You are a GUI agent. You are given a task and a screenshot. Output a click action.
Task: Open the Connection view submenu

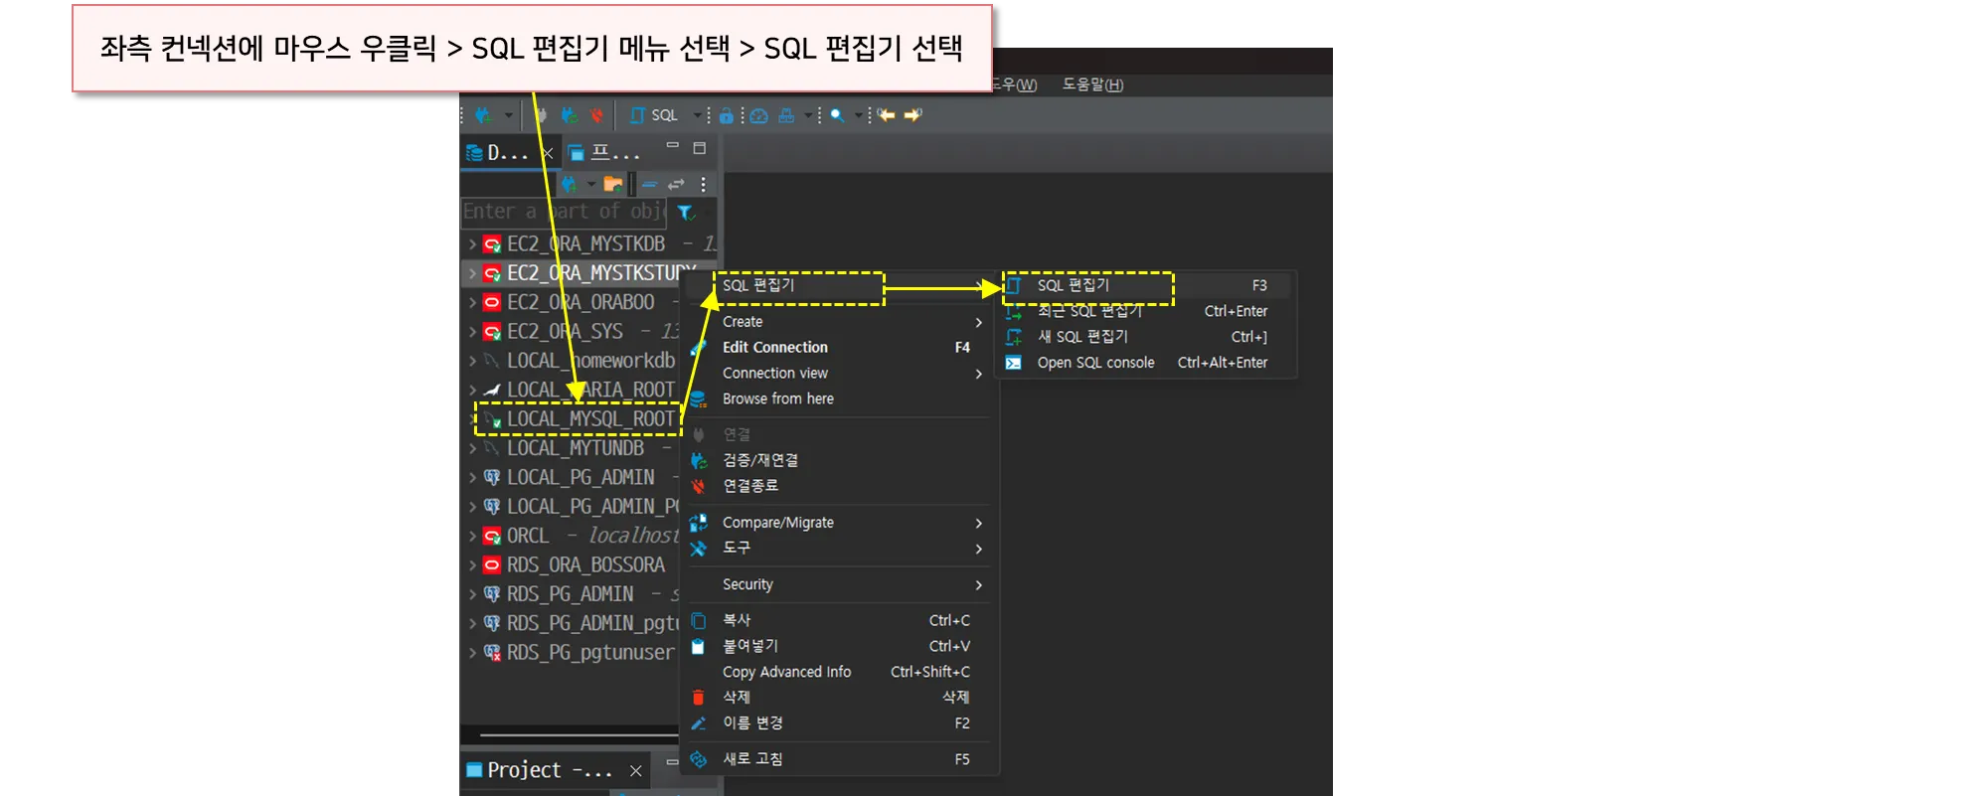click(838, 374)
